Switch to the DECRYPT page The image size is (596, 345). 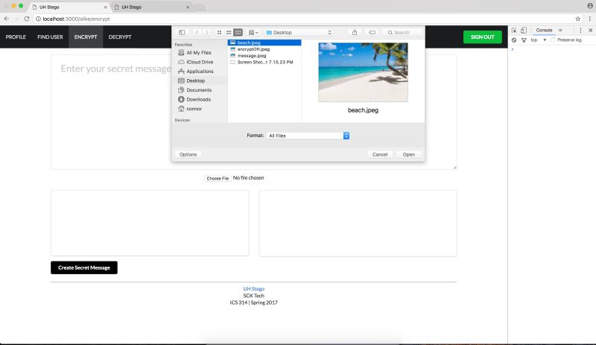tap(120, 37)
